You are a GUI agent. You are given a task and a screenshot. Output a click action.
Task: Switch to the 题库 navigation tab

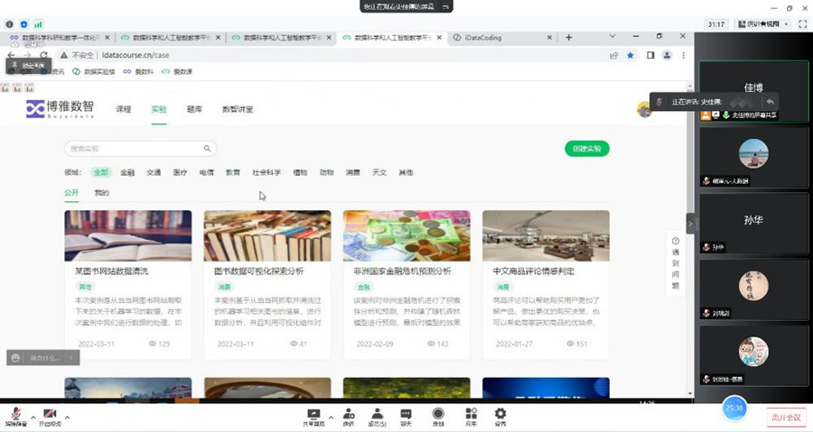(x=194, y=109)
